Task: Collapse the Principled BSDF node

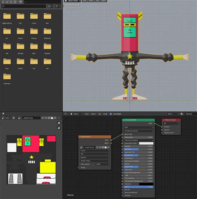Action: click(124, 120)
